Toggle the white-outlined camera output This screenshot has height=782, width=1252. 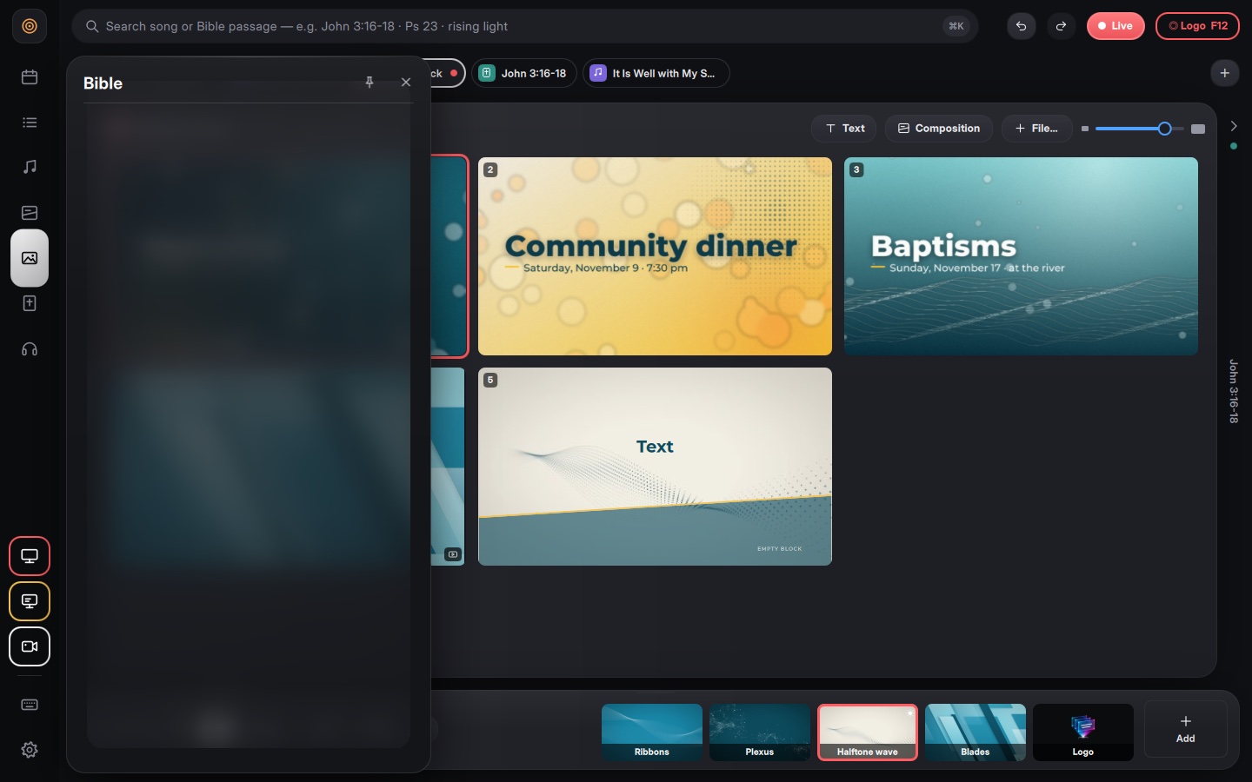point(30,646)
